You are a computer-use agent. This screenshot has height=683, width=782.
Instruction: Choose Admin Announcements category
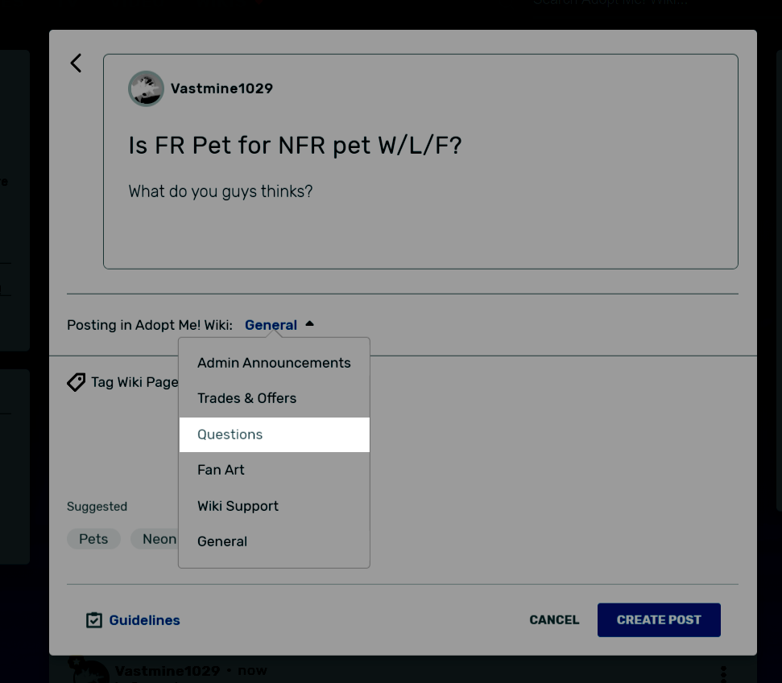click(275, 363)
